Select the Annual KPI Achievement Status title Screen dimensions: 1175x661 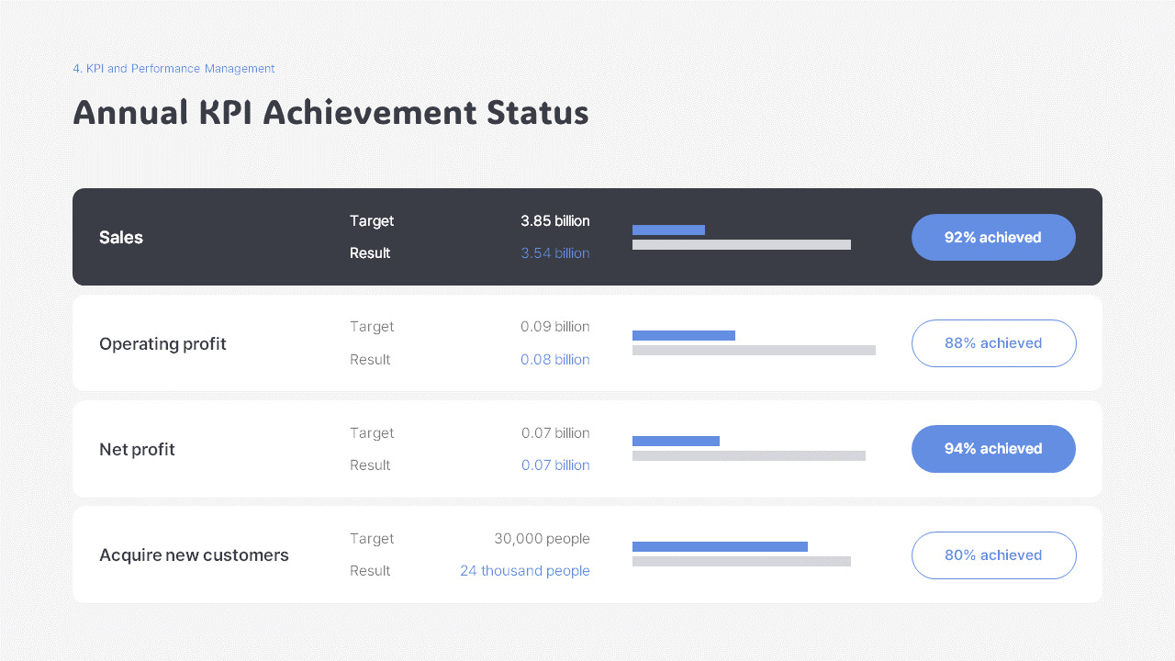(x=330, y=113)
